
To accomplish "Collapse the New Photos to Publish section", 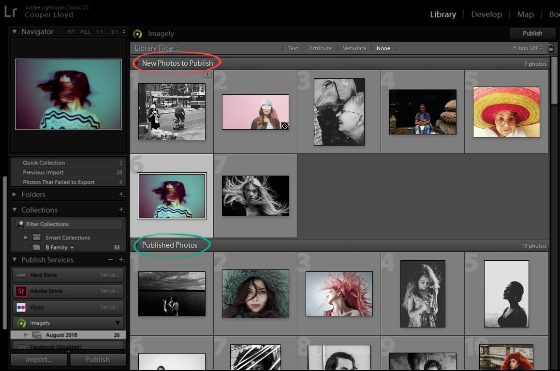I will coord(137,63).
